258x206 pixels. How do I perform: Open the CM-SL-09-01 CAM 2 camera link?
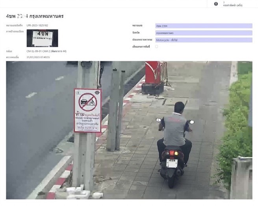[46, 51]
